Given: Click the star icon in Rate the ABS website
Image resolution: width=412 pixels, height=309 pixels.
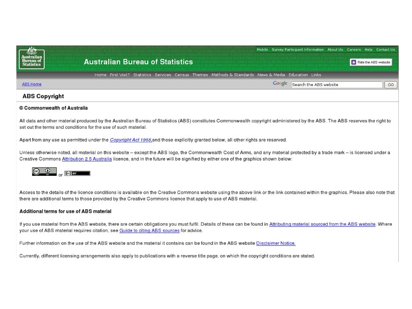Looking at the screenshot, I should pos(354,62).
